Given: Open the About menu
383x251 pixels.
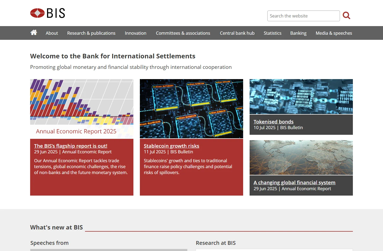Looking at the screenshot, I should coord(52,33).
